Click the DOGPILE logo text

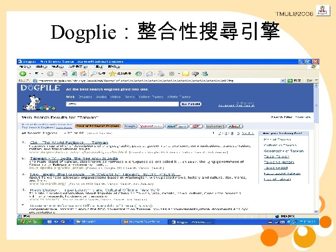click(x=41, y=88)
